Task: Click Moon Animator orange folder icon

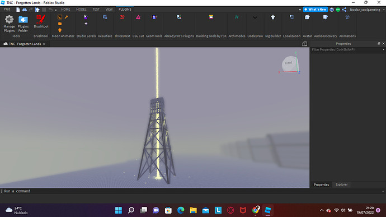Action: [60, 24]
